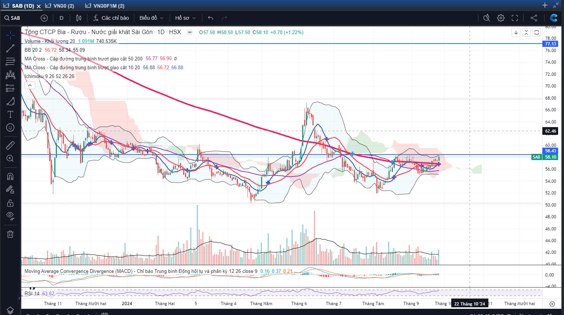
Task: Activate the zoom in tool
Action: [10, 159]
